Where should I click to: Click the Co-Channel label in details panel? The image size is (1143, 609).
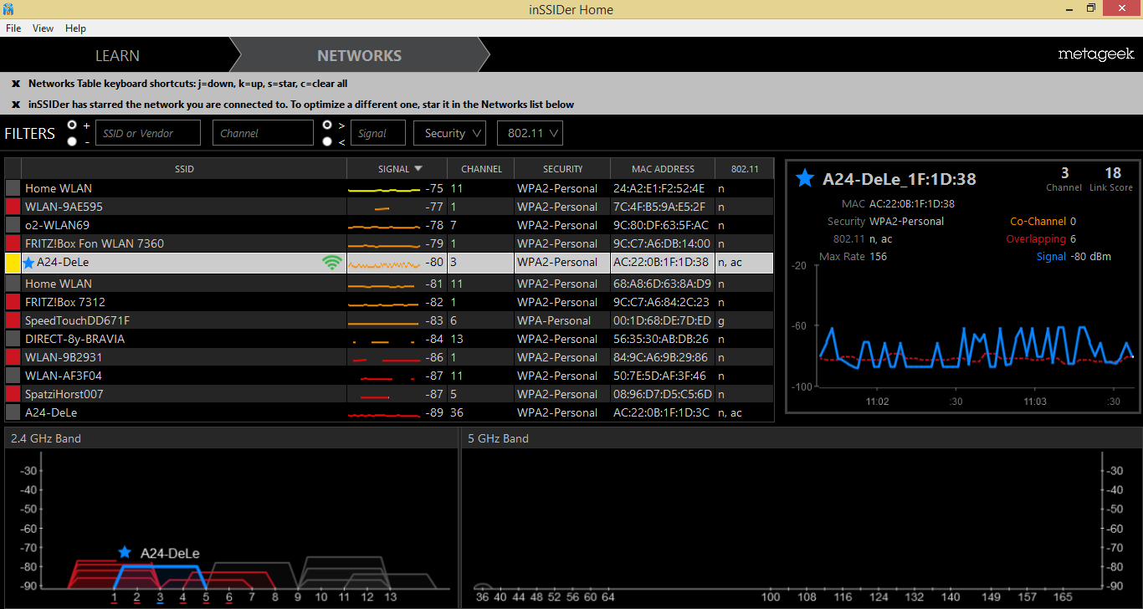(x=1038, y=222)
